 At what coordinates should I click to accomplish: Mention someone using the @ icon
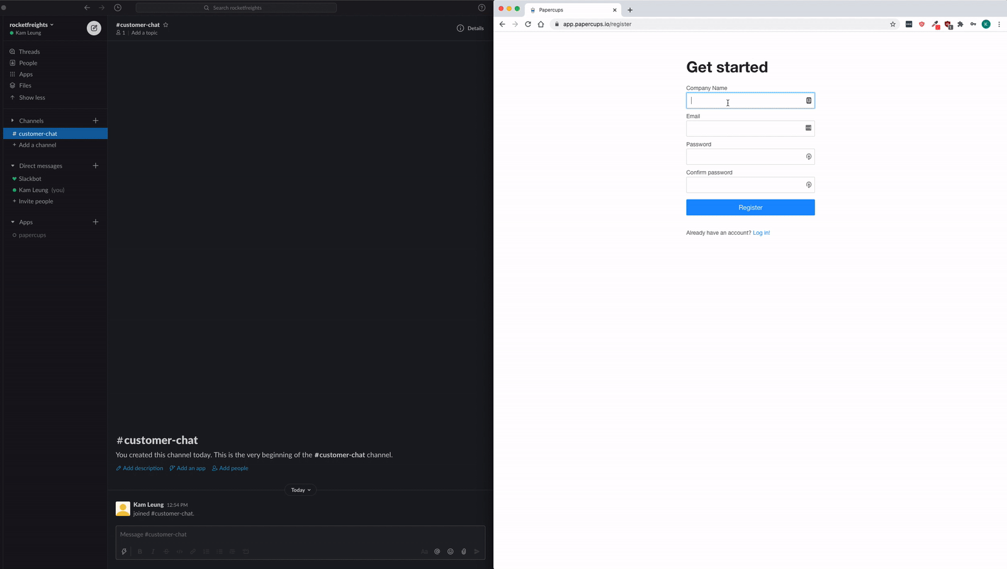(x=437, y=551)
